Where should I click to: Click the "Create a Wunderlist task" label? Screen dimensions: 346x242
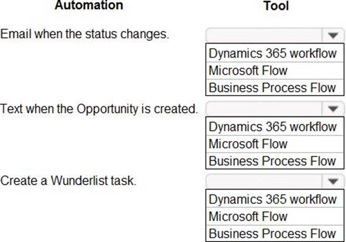(68, 181)
